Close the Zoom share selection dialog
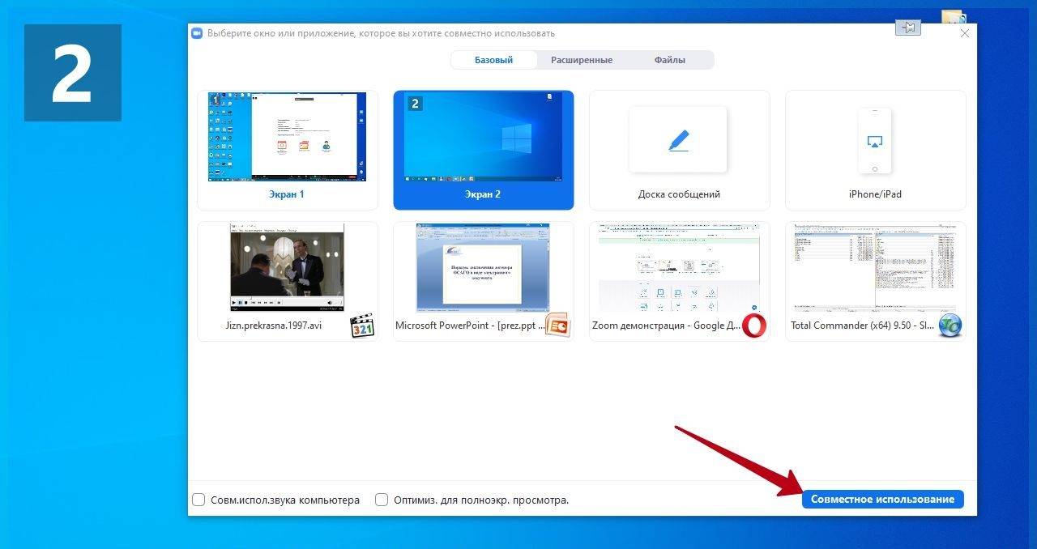This screenshot has height=549, width=1037. [x=964, y=33]
